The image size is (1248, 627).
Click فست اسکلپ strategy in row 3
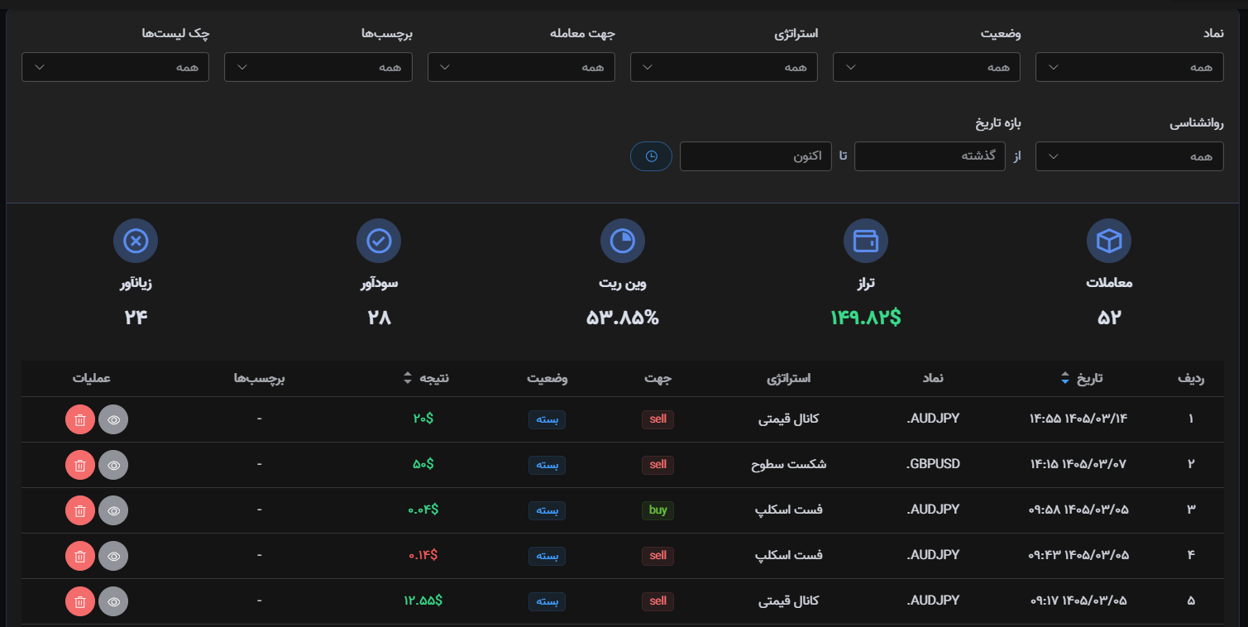pos(789,510)
